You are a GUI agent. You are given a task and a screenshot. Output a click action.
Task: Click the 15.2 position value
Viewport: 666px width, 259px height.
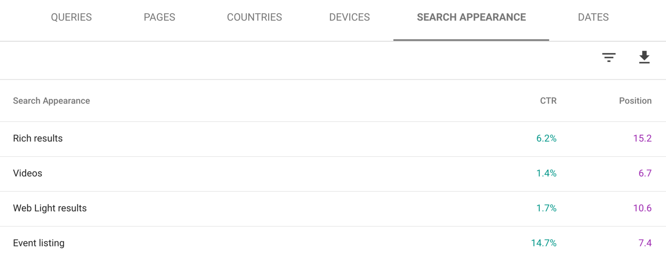[642, 139]
